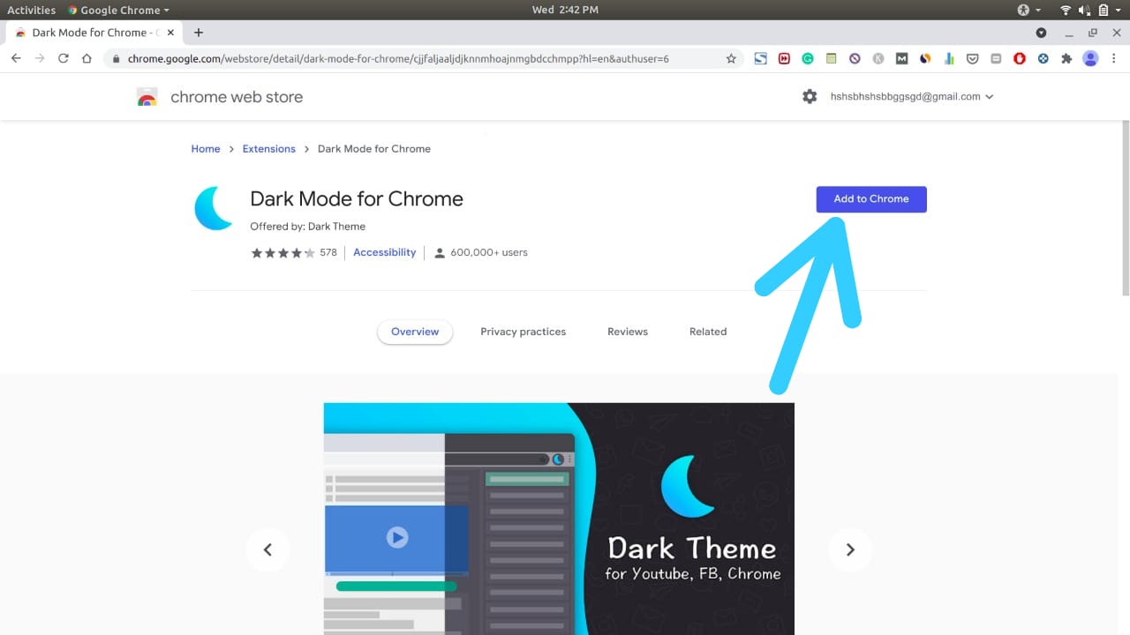Open Chrome Web Store settings gear

pos(810,97)
